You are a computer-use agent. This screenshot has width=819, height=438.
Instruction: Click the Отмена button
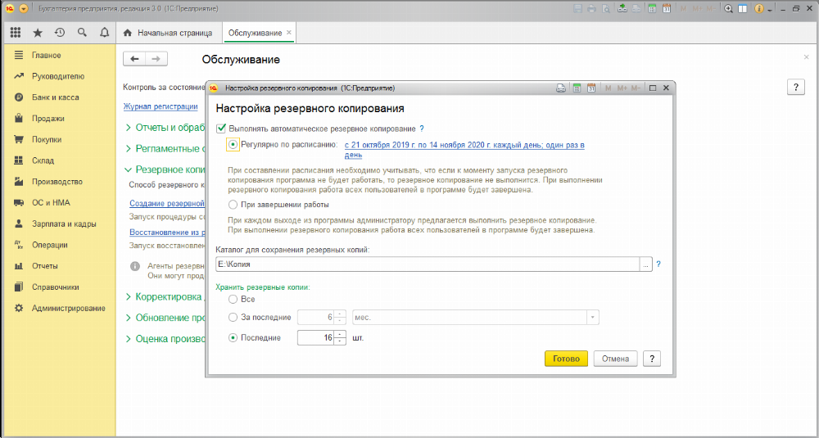615,359
